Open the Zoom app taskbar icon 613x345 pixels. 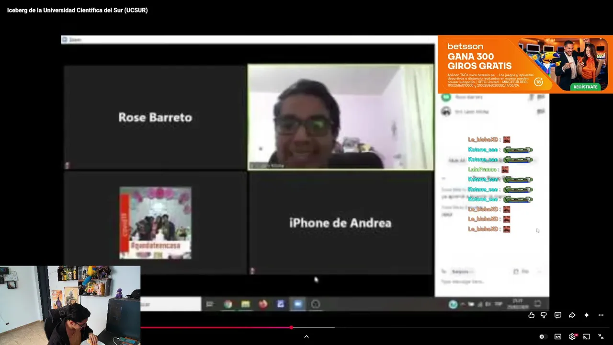point(298,304)
